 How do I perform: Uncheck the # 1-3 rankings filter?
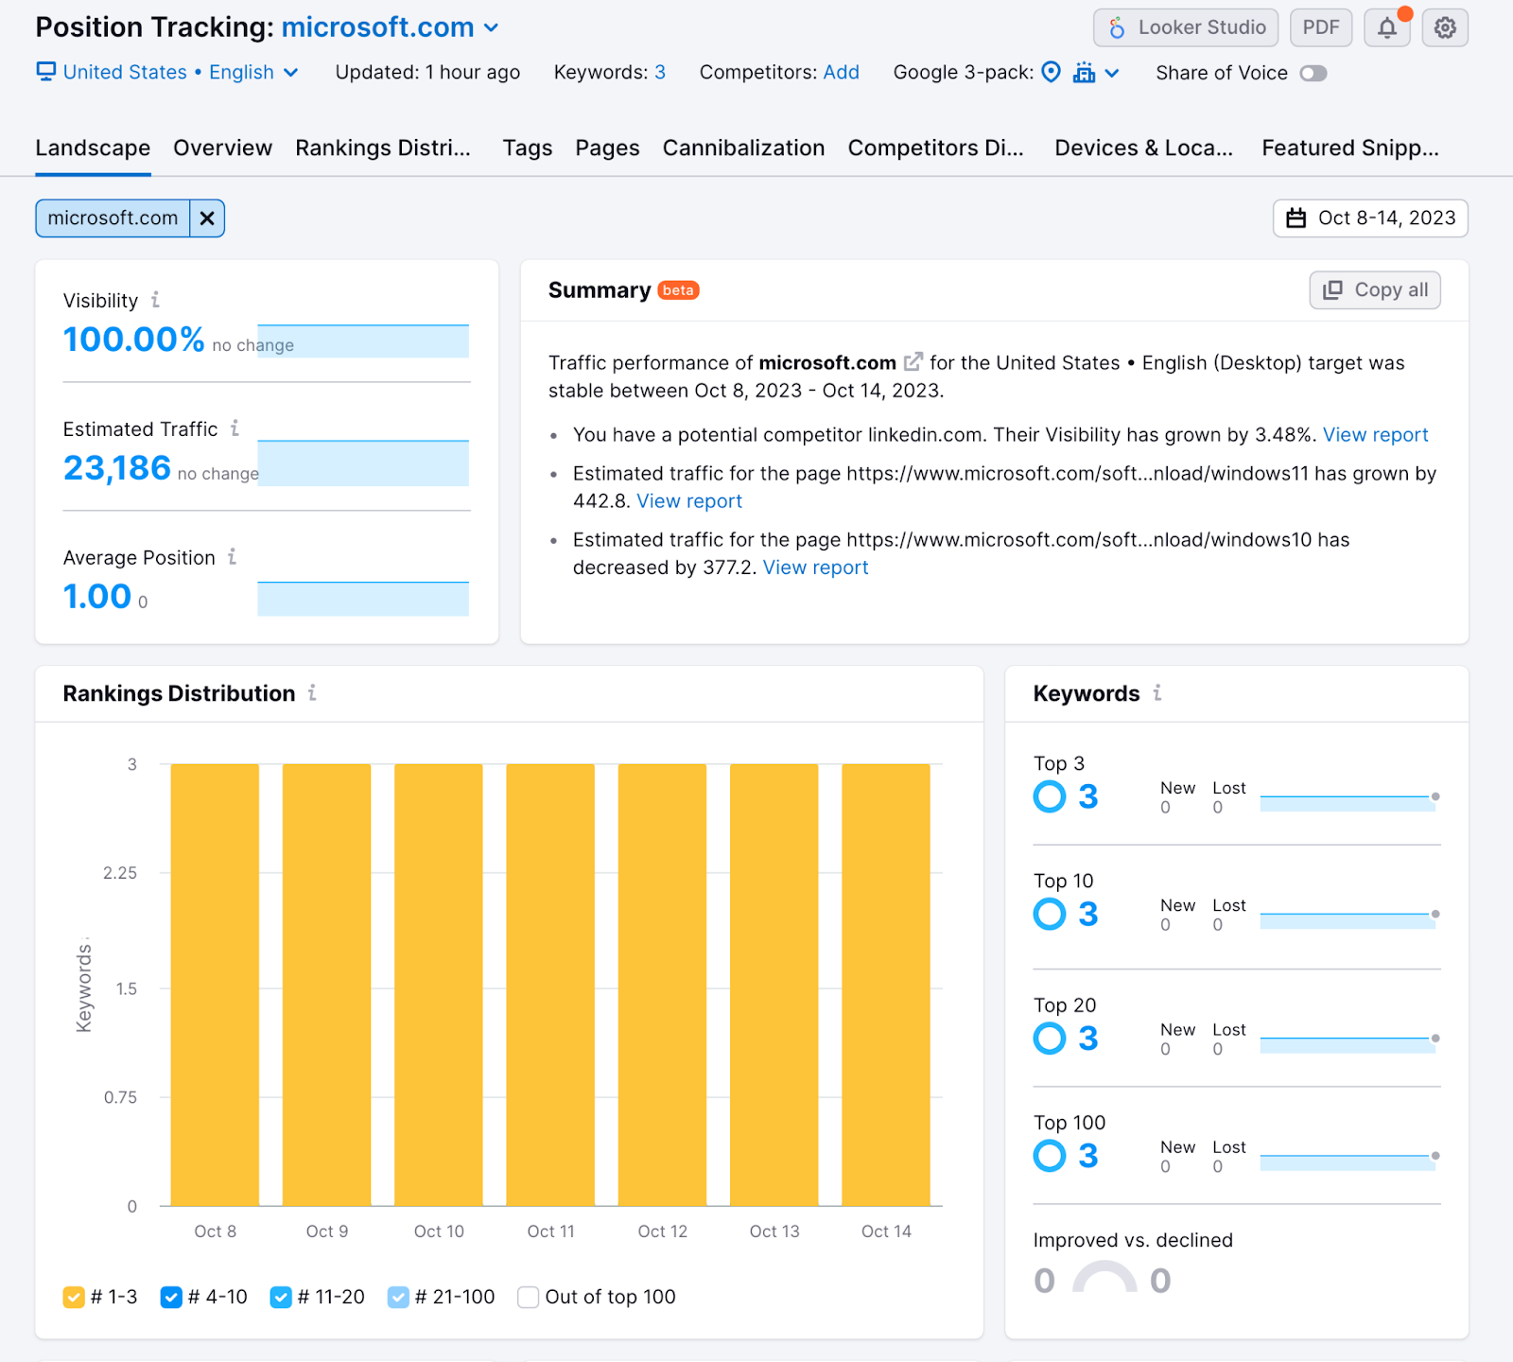(x=74, y=1297)
